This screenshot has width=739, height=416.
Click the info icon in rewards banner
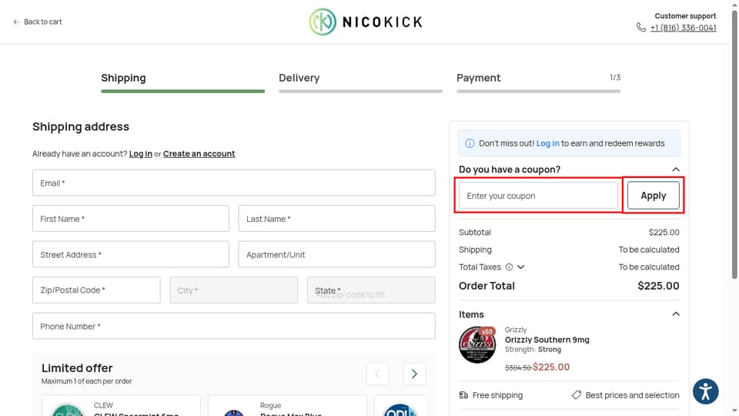pyautogui.click(x=470, y=143)
